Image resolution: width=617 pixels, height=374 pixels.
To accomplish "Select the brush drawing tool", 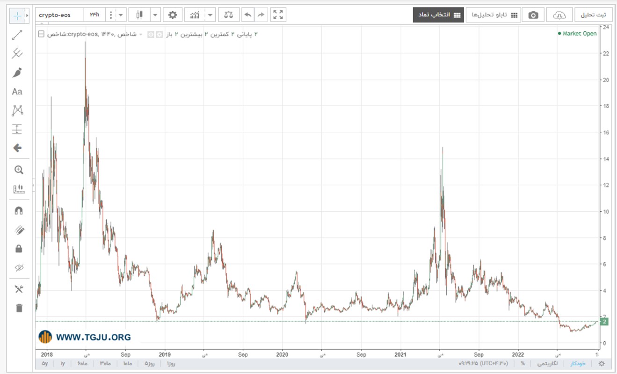I will pos(17,72).
